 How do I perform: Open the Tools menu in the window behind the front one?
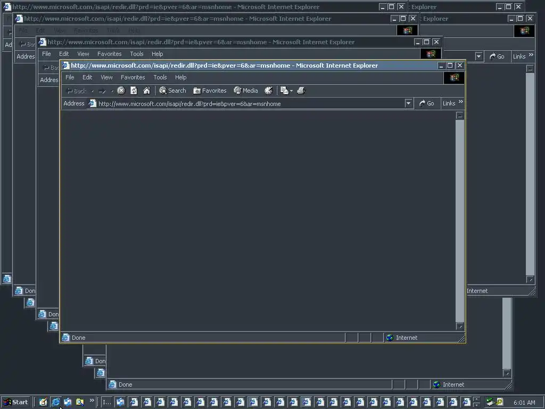137,54
